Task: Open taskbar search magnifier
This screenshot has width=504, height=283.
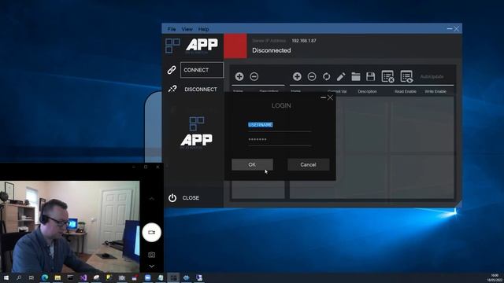Action: coord(19,277)
